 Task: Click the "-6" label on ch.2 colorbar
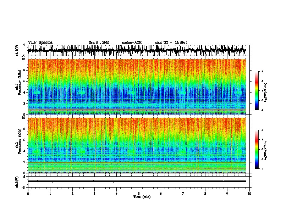click(262, 159)
